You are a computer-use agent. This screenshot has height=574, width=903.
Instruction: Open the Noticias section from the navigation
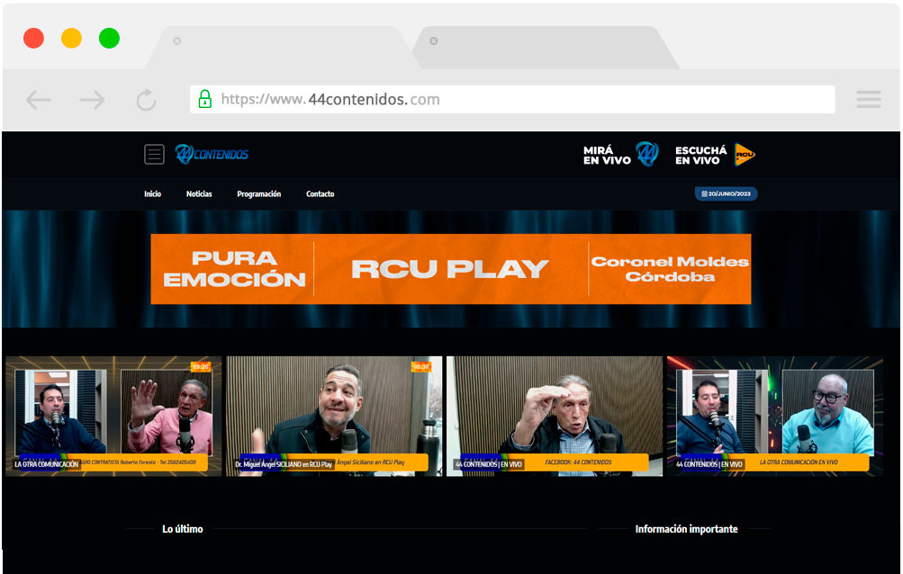coord(198,193)
